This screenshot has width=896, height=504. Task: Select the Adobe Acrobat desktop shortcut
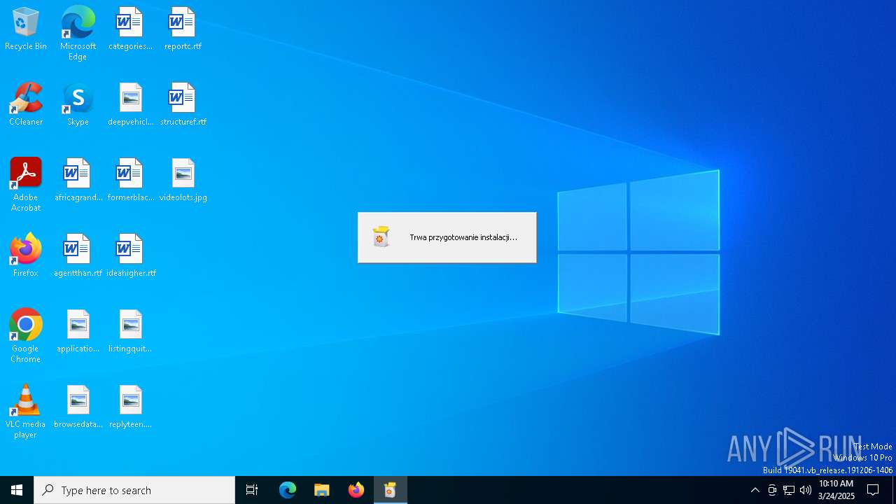pyautogui.click(x=25, y=185)
